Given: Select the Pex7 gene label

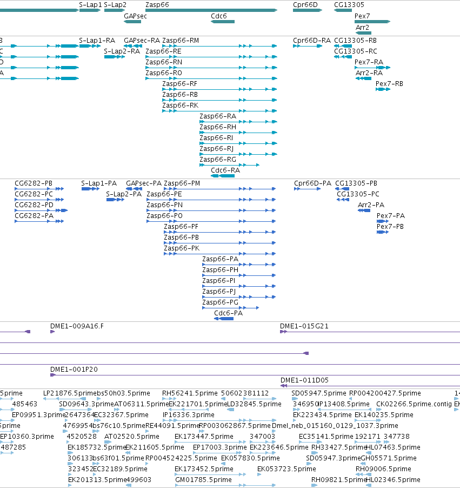Looking at the screenshot, I should pyautogui.click(x=362, y=16).
